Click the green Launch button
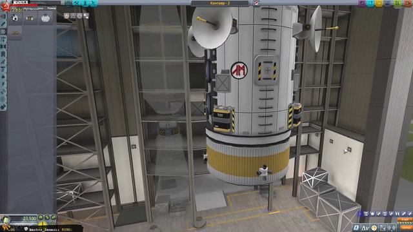This screenshot has width=413, height=232. (398, 3)
